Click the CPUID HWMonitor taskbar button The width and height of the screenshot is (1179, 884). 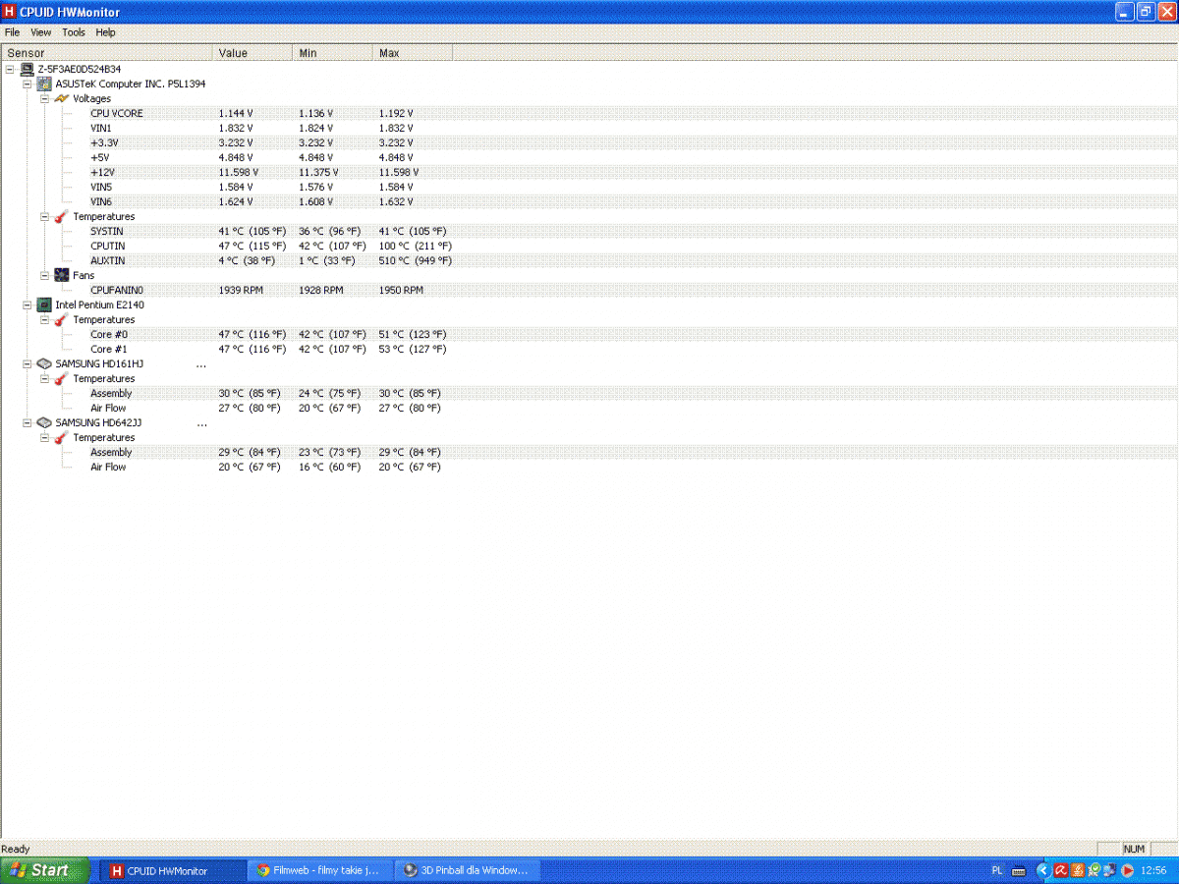coord(173,870)
